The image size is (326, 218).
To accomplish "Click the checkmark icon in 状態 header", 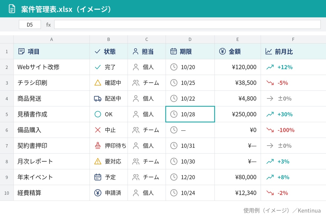I will coord(97,51).
